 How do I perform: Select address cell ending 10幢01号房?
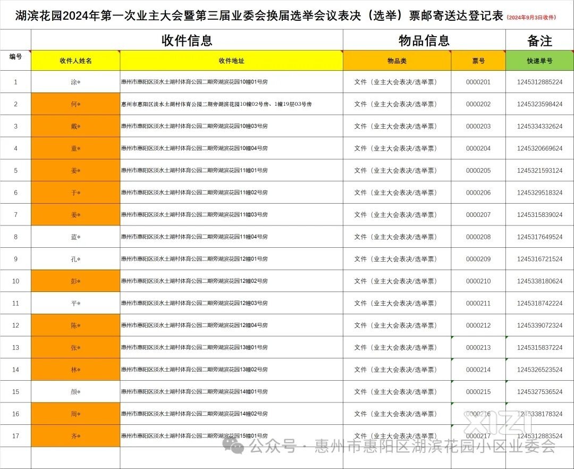click(x=231, y=82)
